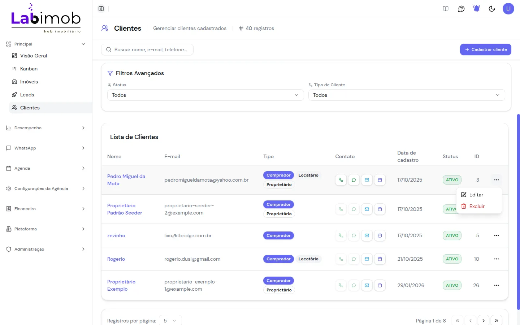Open actions menu for Pedro Miguel da Mota
Screen dimensions: 520x325
[497, 180]
